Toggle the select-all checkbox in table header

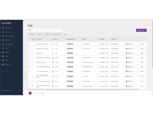click(29, 39)
